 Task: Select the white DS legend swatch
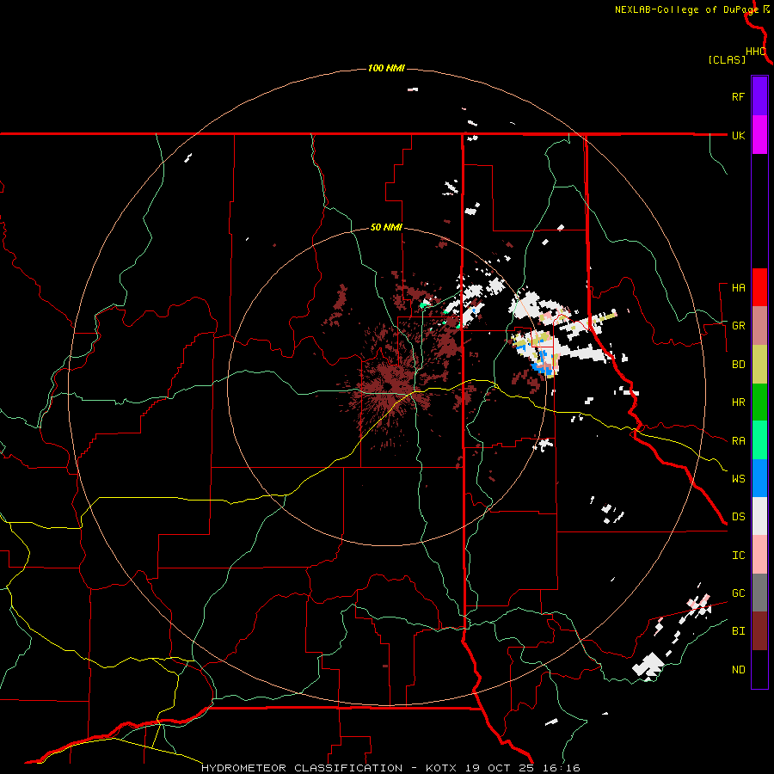[759, 516]
